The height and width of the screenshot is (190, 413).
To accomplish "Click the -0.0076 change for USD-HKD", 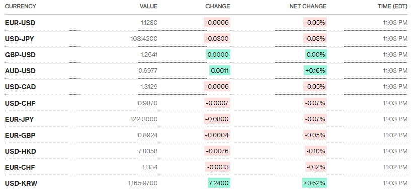I will pyautogui.click(x=217, y=151).
